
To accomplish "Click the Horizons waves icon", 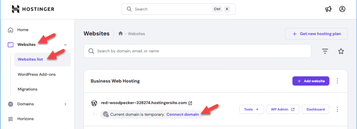I will (10, 119).
